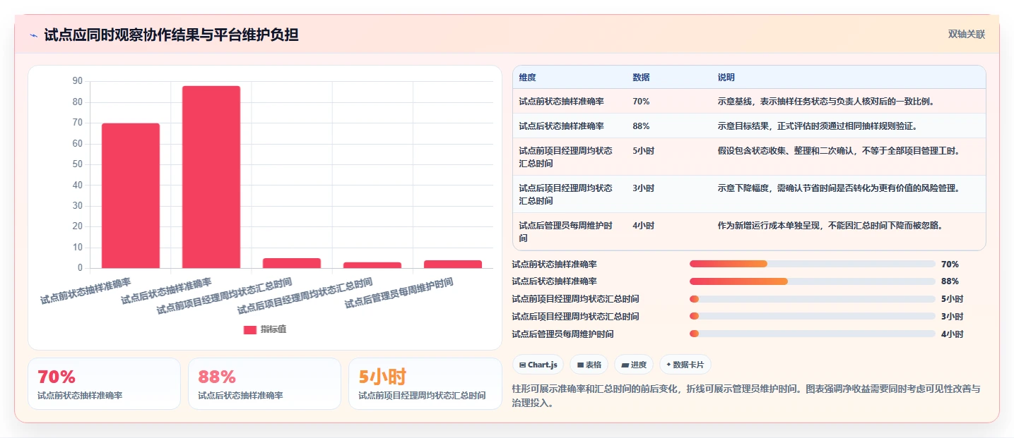Click the 数据 column header
The image size is (1014, 438).
pyautogui.click(x=641, y=77)
